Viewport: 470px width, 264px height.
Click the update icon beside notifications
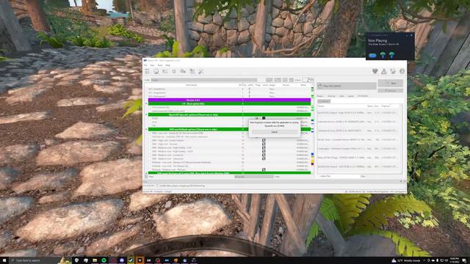click(x=393, y=71)
